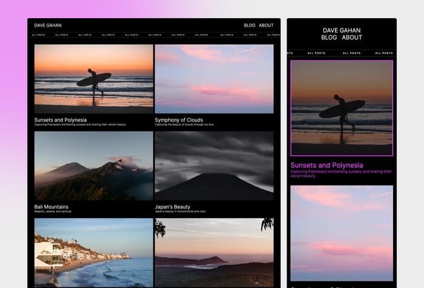Open coastal beach houses photo
The width and height of the screenshot is (424, 288).
[93, 253]
